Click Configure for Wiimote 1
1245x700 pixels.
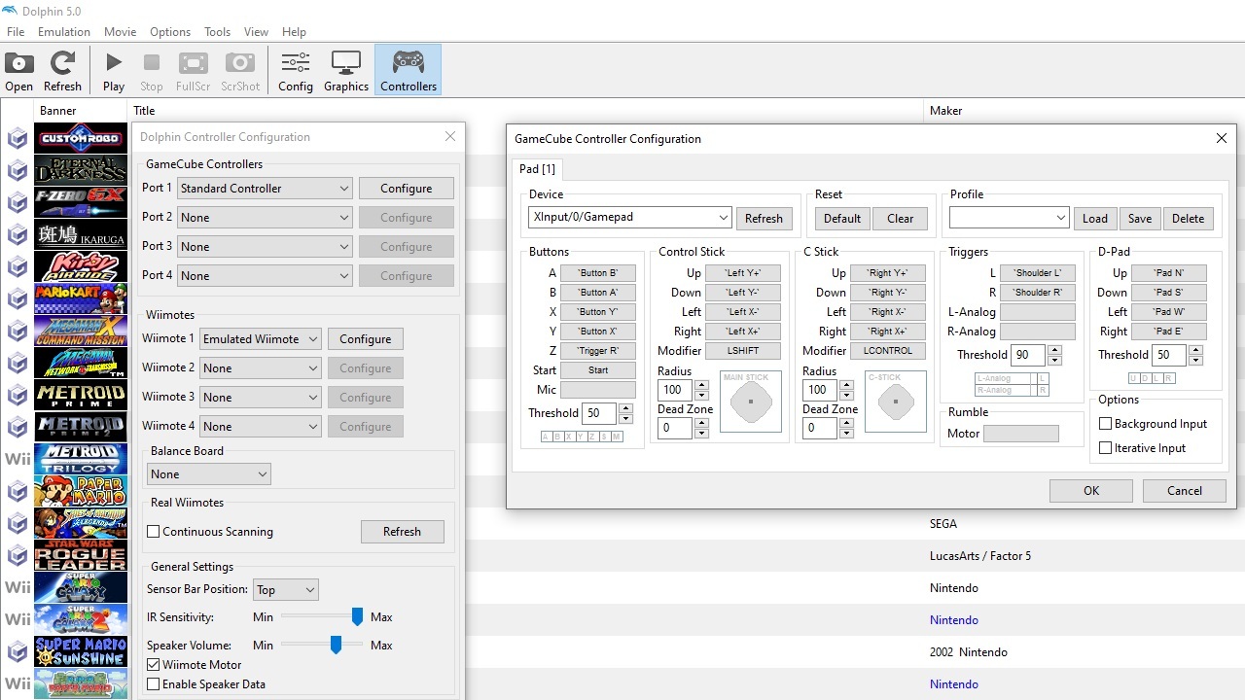click(x=366, y=339)
